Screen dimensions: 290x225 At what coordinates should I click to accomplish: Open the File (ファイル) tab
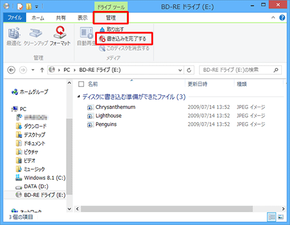[14, 18]
